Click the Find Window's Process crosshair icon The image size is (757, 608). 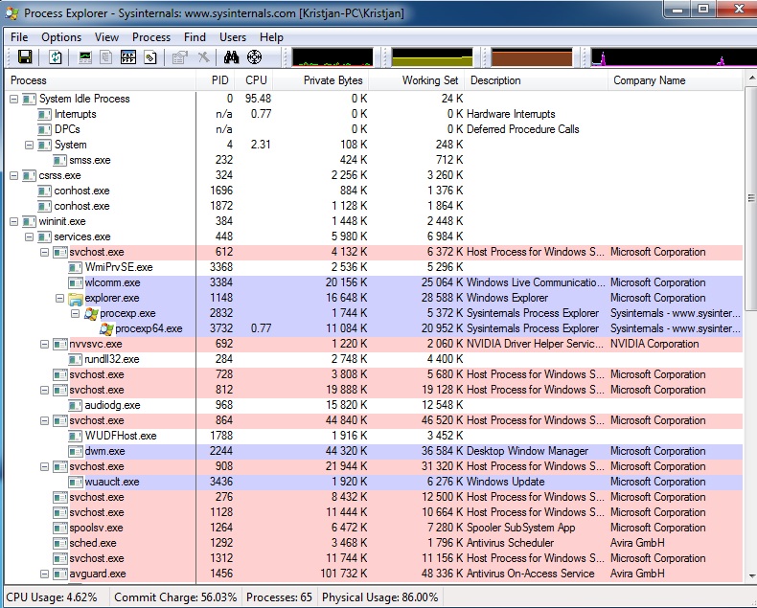click(x=255, y=57)
